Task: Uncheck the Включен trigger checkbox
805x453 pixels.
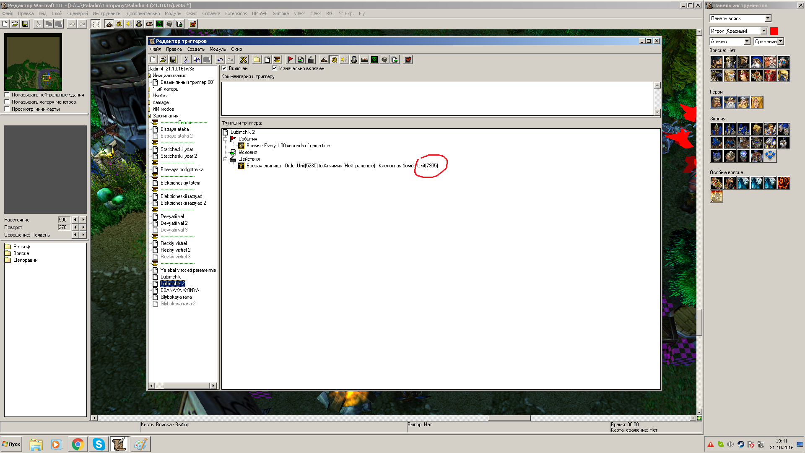Action: (224, 68)
